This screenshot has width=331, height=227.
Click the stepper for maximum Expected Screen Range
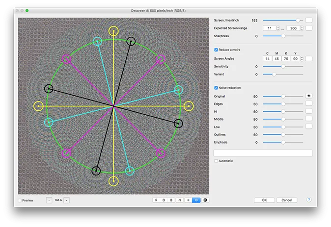click(x=302, y=28)
